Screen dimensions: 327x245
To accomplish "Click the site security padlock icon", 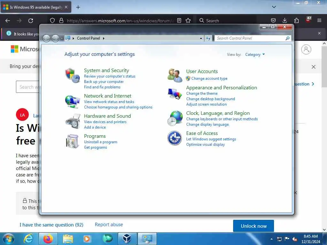I will click(61, 20).
